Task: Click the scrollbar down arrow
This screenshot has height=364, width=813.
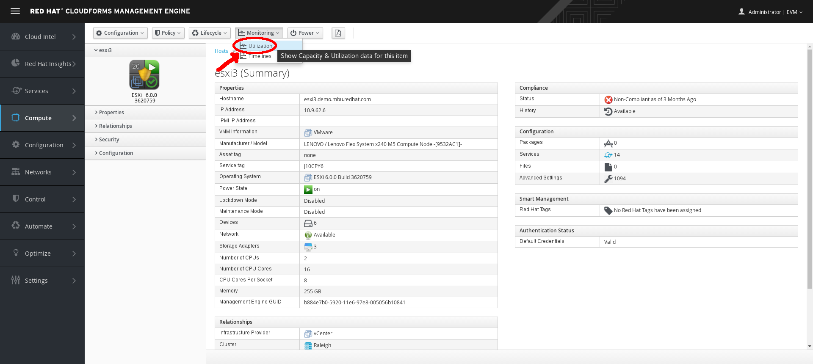Action: click(x=810, y=346)
